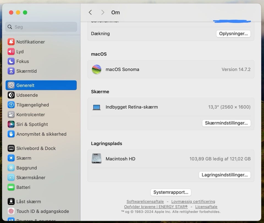Close the window with the red button
Image resolution: width=264 pixels, height=223 pixels.
[11, 12]
